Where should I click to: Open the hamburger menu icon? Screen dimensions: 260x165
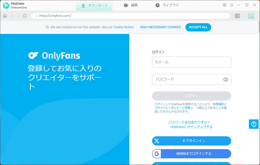(232, 5)
